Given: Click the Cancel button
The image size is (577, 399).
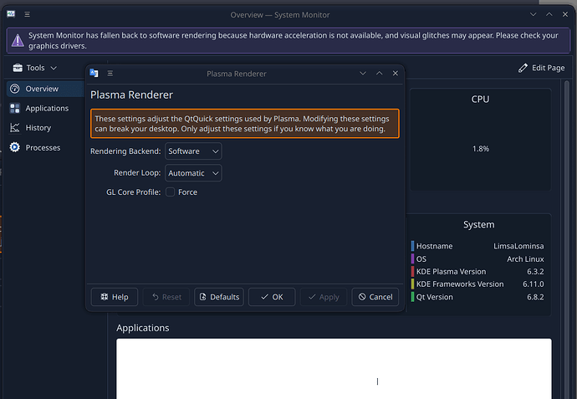Looking at the screenshot, I should coord(375,297).
